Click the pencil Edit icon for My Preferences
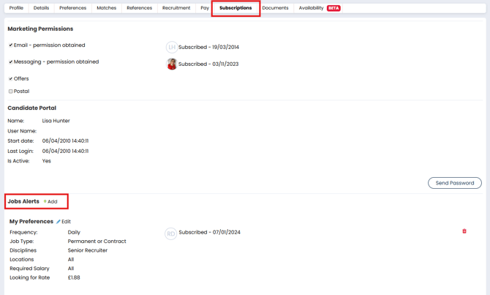This screenshot has height=295, width=490. click(x=58, y=222)
